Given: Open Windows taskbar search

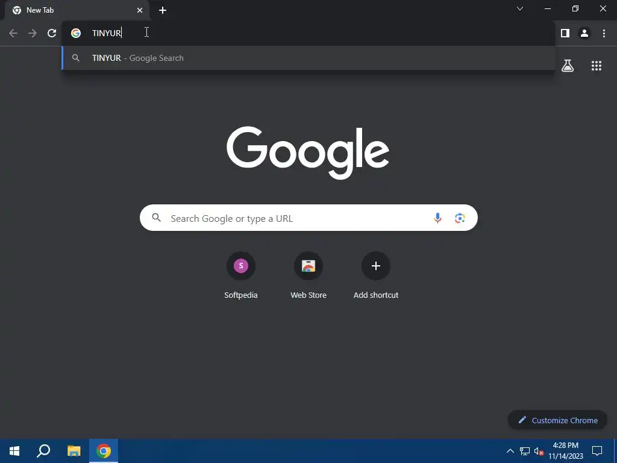Looking at the screenshot, I should [x=43, y=451].
